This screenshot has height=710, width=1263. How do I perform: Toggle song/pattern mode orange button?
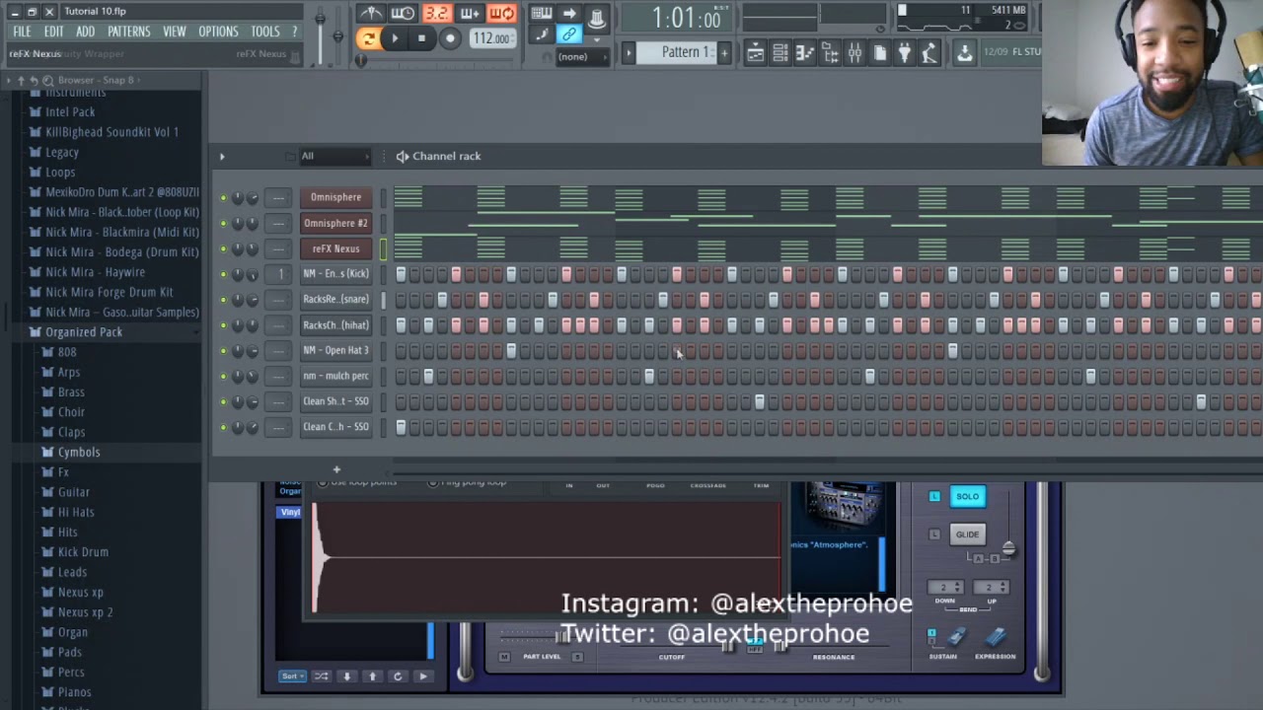pyautogui.click(x=367, y=38)
